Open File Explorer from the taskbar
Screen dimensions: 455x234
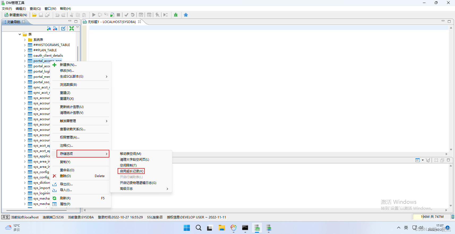(222, 228)
